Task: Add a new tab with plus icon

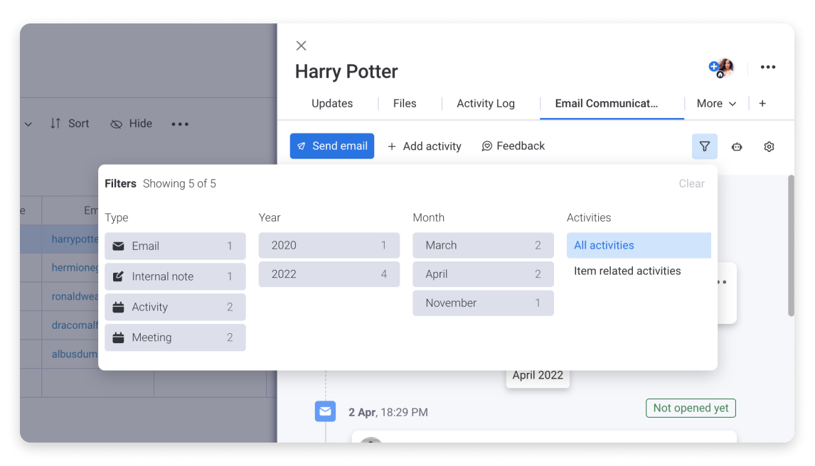Action: [x=762, y=103]
